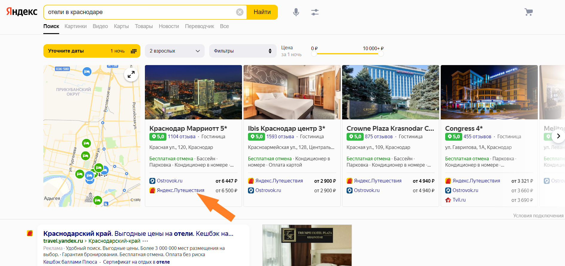Open the Все tab

(224, 26)
